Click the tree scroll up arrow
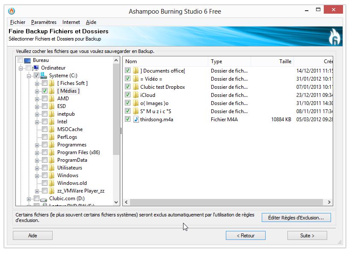The image size is (352, 254). [116, 60]
